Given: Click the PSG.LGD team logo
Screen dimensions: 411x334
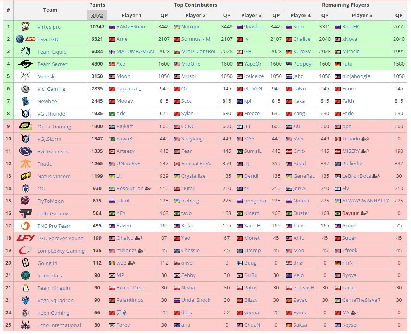Looking at the screenshot, I should pos(25,39).
